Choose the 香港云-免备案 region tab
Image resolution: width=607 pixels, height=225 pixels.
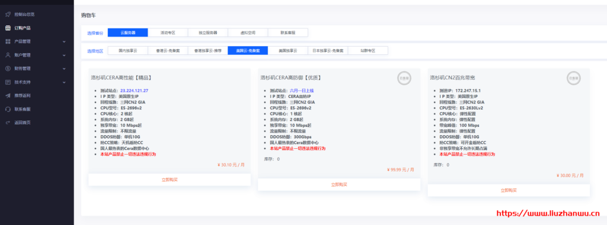(x=168, y=51)
